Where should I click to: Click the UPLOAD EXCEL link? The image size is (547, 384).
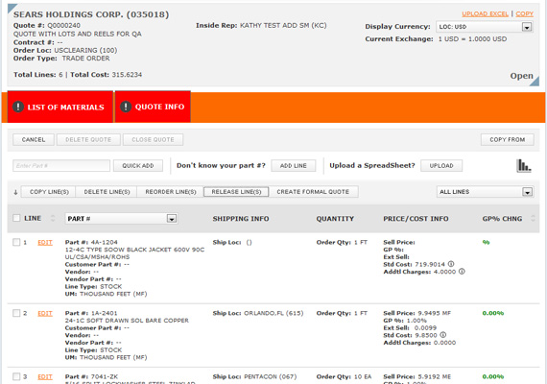pos(485,14)
